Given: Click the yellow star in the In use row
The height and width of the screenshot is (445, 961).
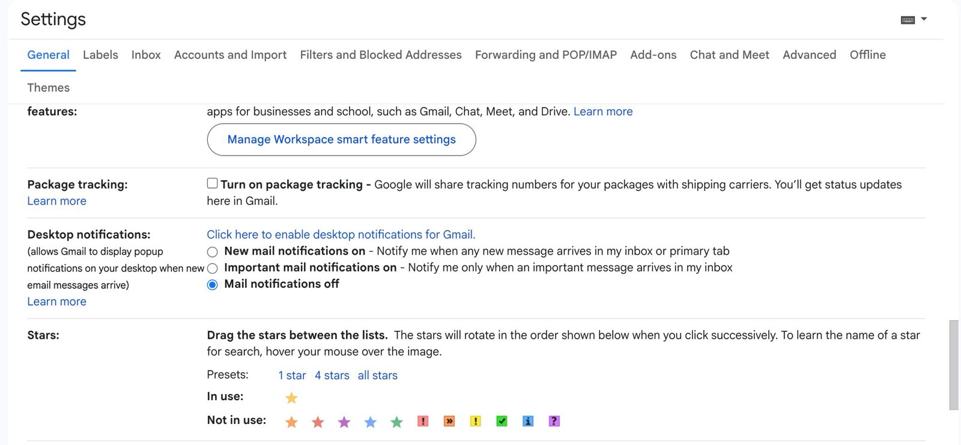Looking at the screenshot, I should pyautogui.click(x=291, y=398).
